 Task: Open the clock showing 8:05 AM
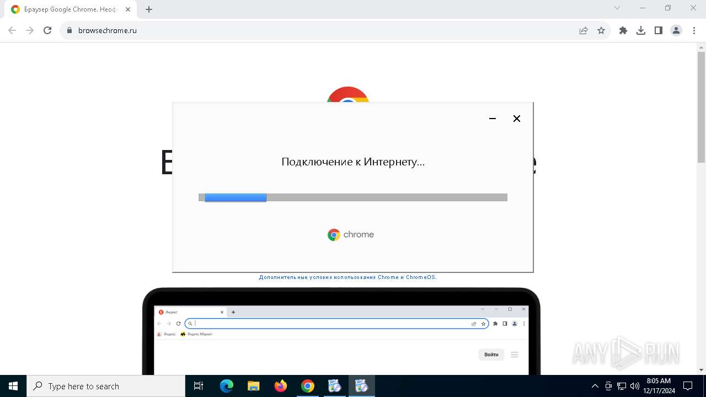click(659, 386)
